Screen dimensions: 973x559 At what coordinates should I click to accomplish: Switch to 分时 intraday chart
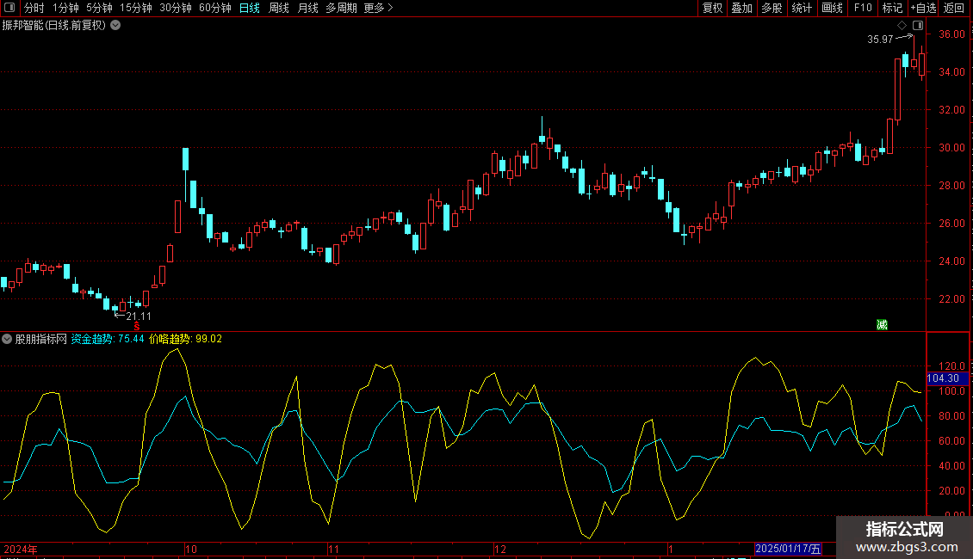tap(34, 8)
